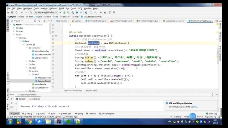
Task: Click the Run panel stop icon
Action: click(x=11, y=103)
